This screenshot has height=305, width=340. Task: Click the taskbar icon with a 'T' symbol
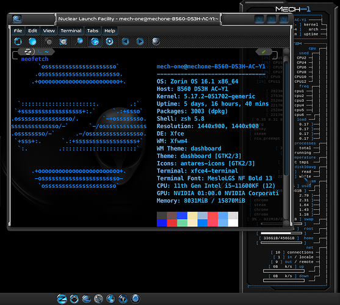[x=123, y=299]
